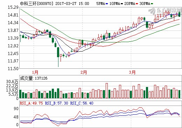Click the 22.2万 volume axis label

pos(12,86)
